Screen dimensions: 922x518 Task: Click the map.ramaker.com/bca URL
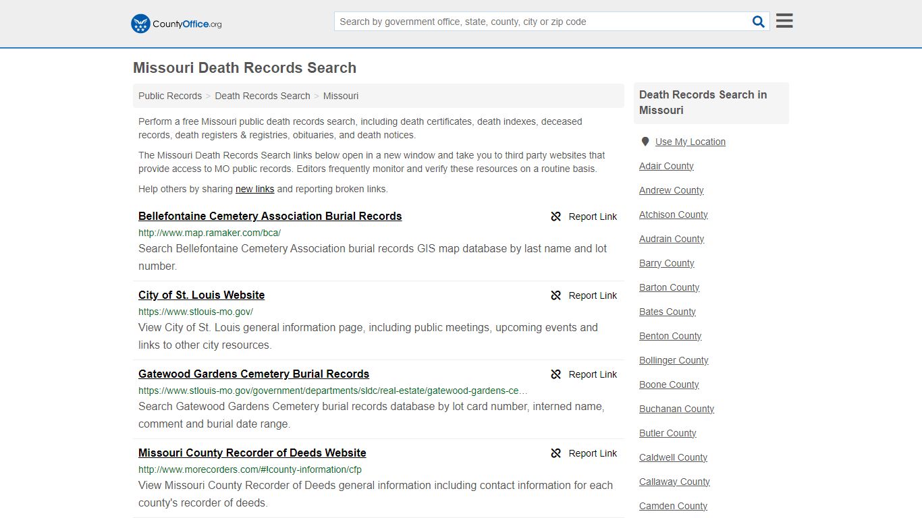click(x=209, y=233)
